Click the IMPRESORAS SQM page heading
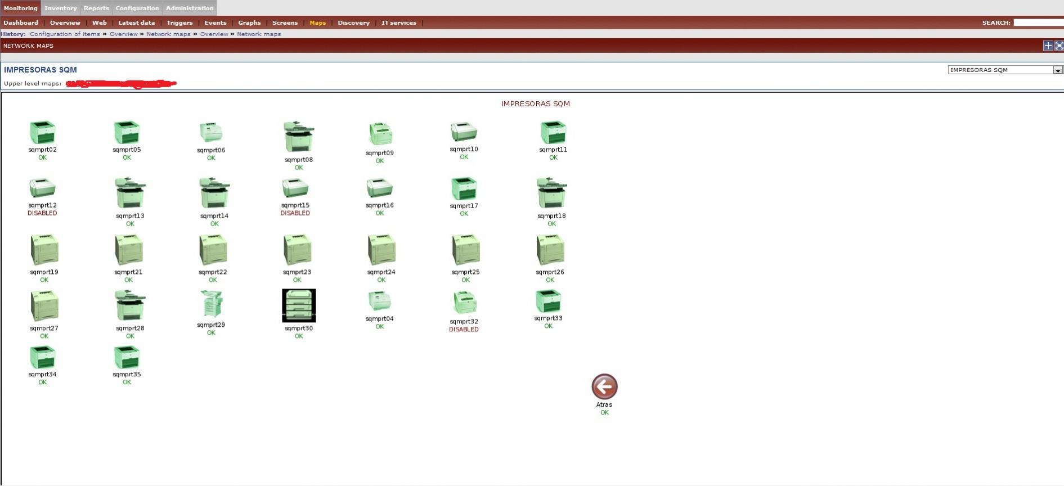Image resolution: width=1064 pixels, height=486 pixels. tap(41, 70)
